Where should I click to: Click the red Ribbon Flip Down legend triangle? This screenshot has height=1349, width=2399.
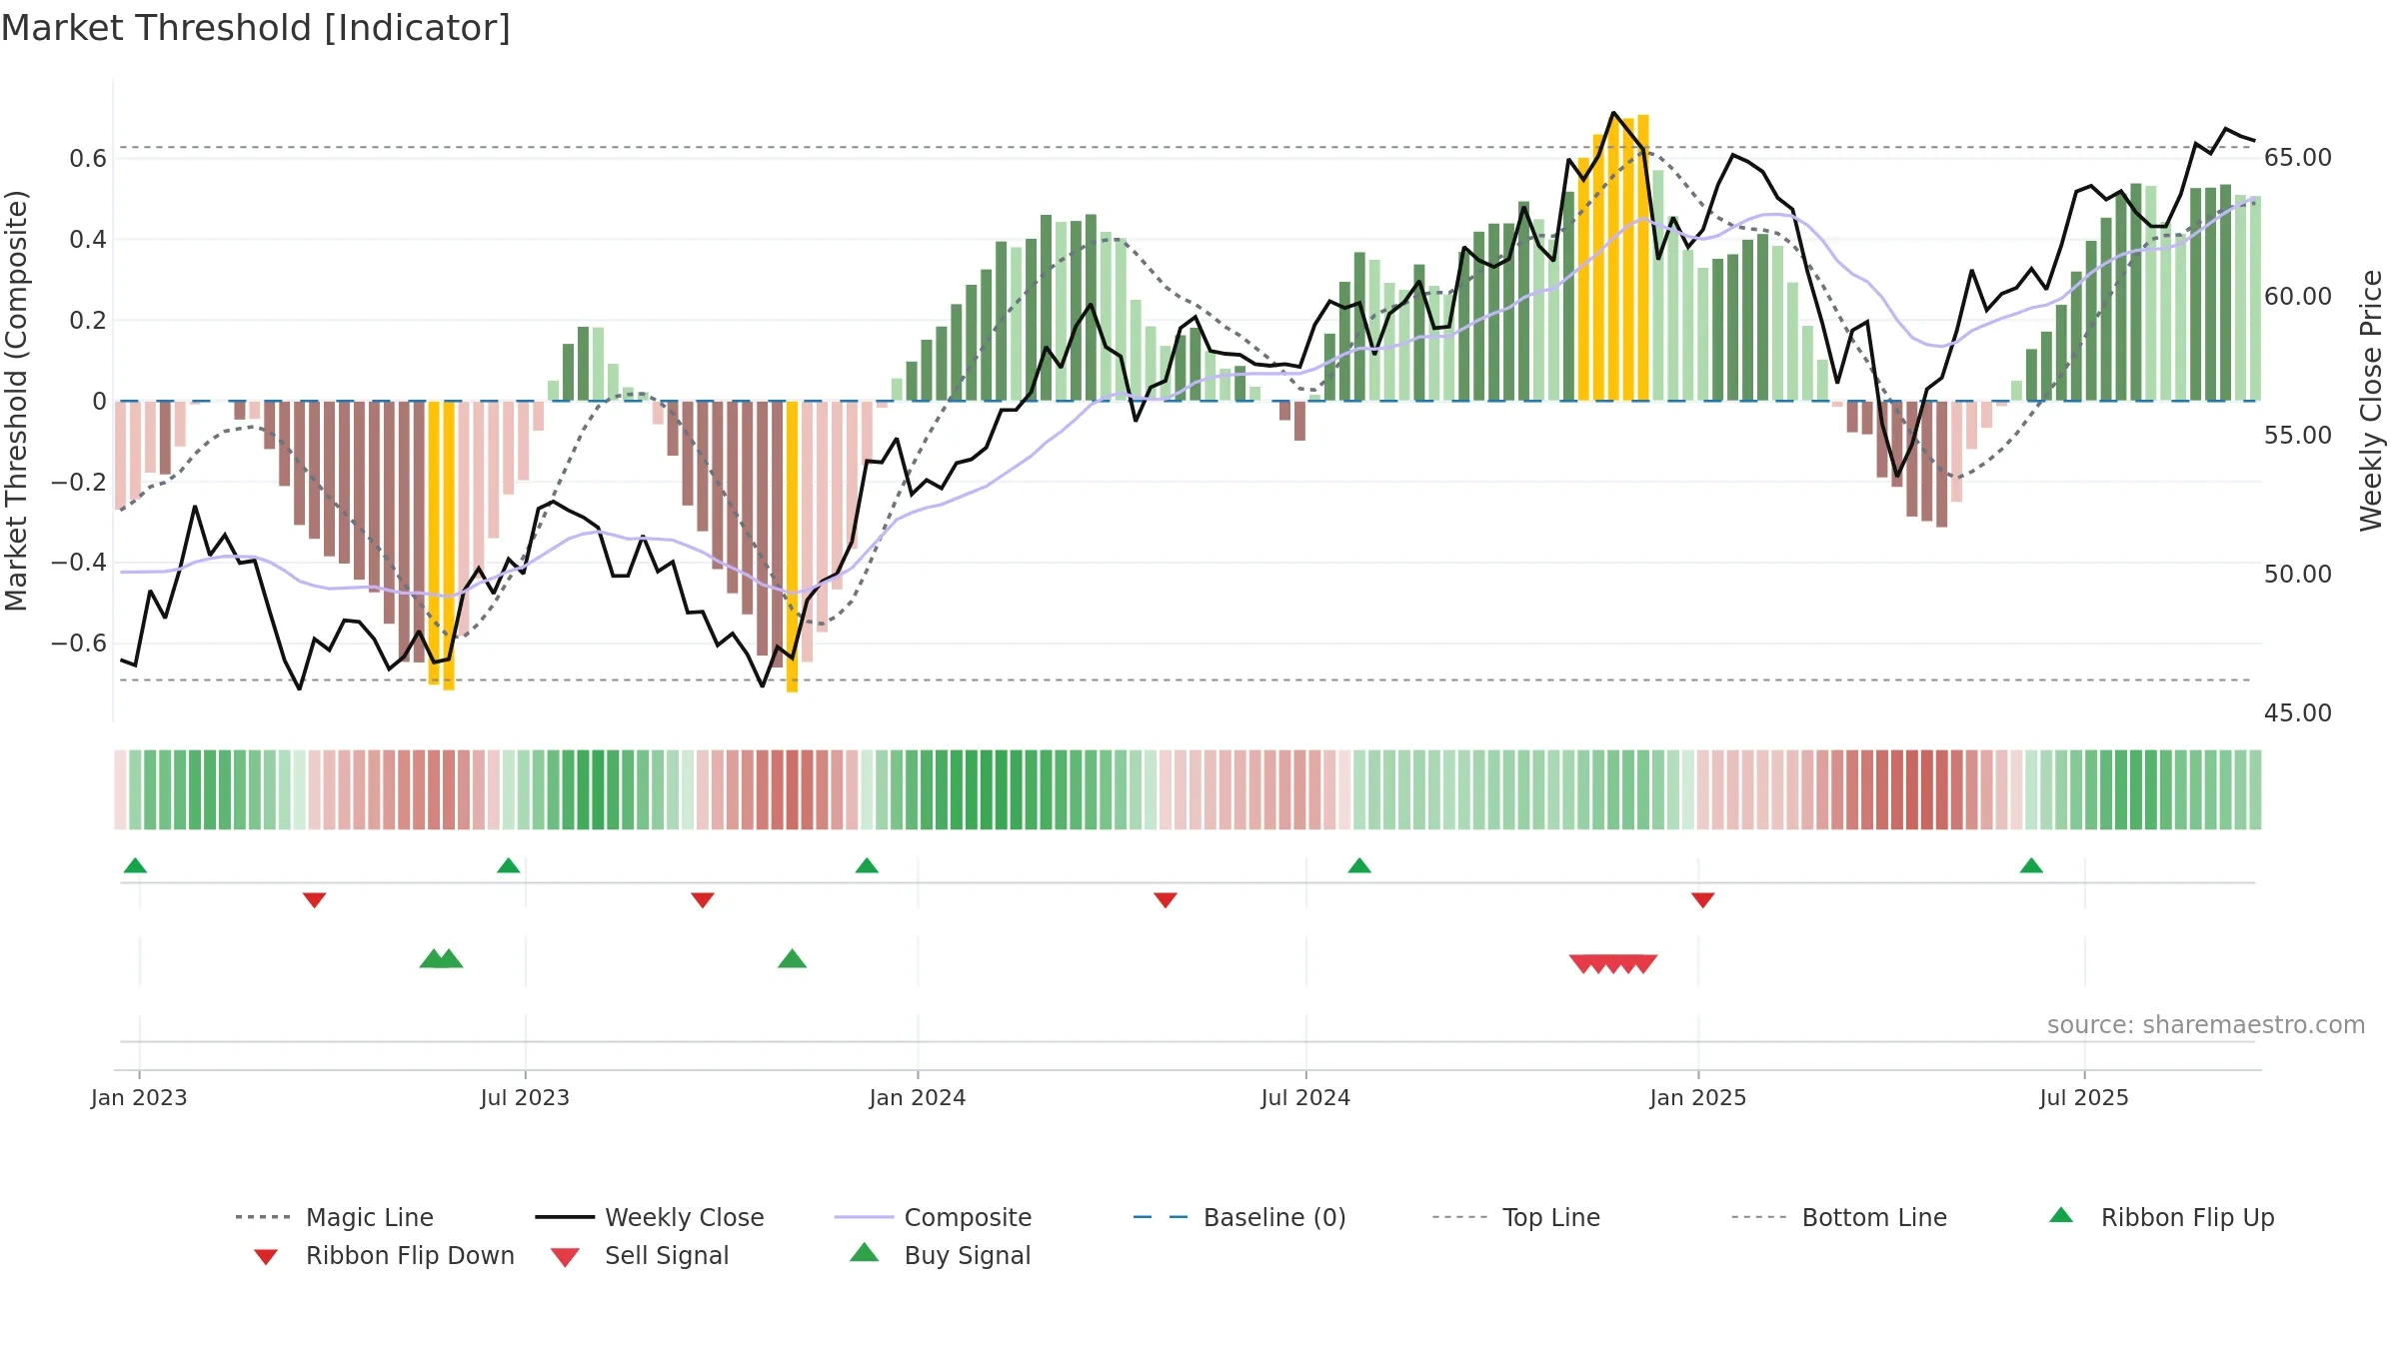[266, 1257]
